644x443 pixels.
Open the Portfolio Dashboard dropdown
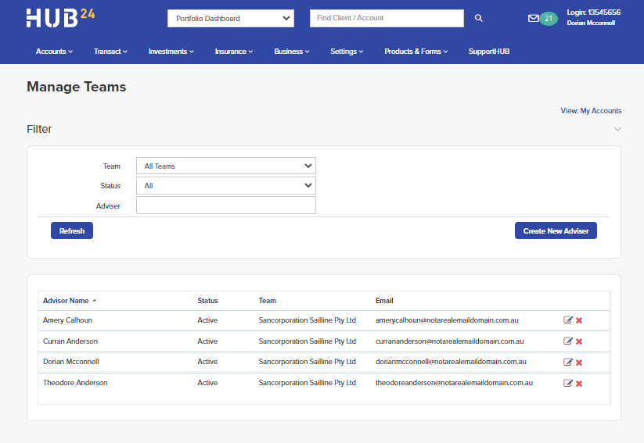point(231,18)
